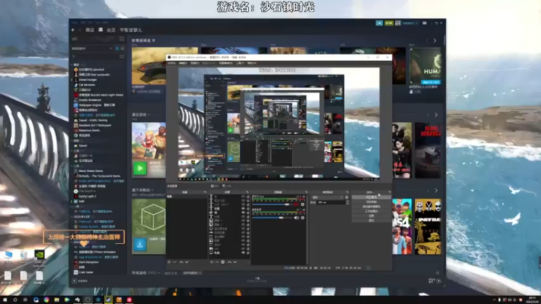The image size is (541, 304).
Task: Open Steam Big Picture mode icon
Action: pos(425,23)
